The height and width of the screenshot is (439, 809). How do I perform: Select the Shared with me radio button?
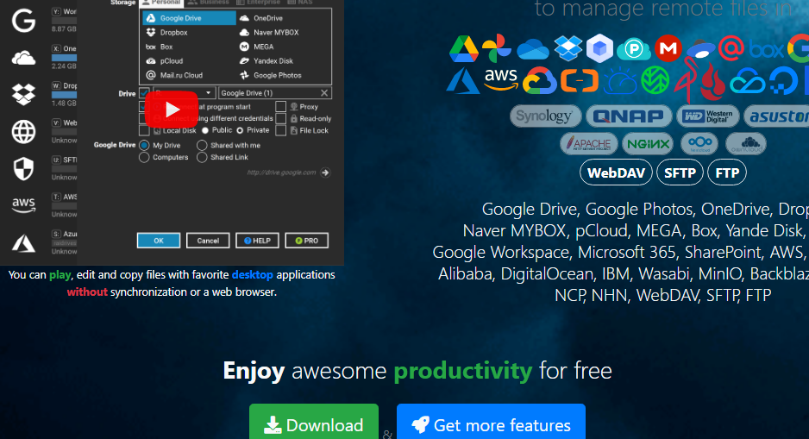click(x=202, y=146)
